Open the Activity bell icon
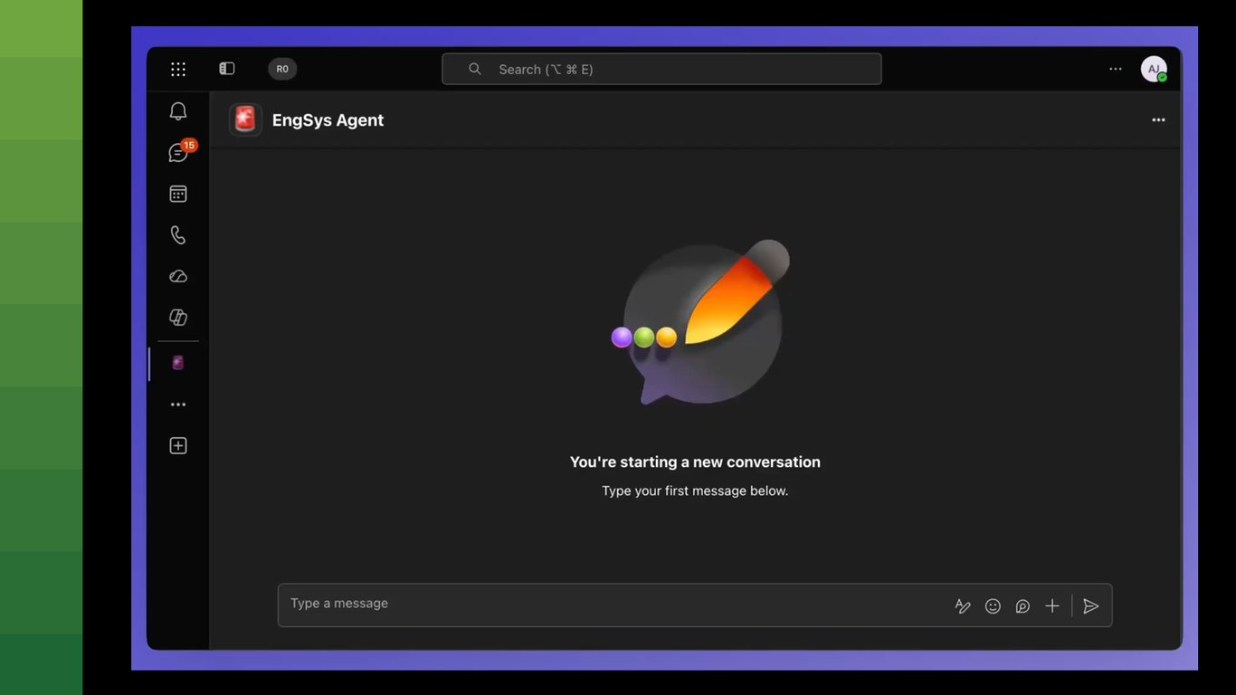The image size is (1236, 695). pyautogui.click(x=178, y=111)
